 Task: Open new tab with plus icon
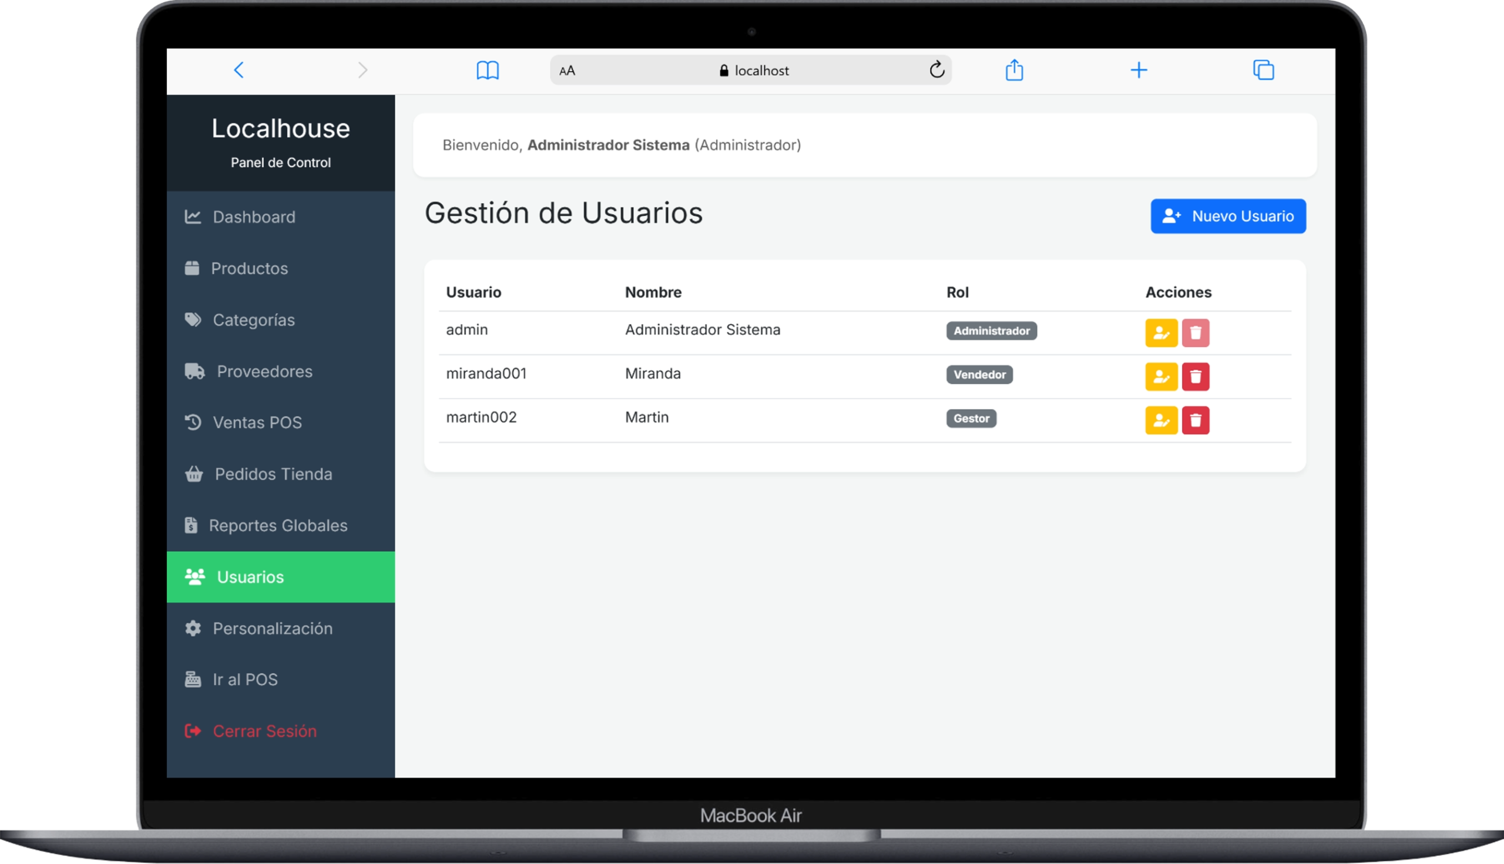[x=1138, y=70]
